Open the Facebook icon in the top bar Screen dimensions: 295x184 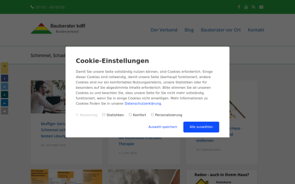point(239,7)
